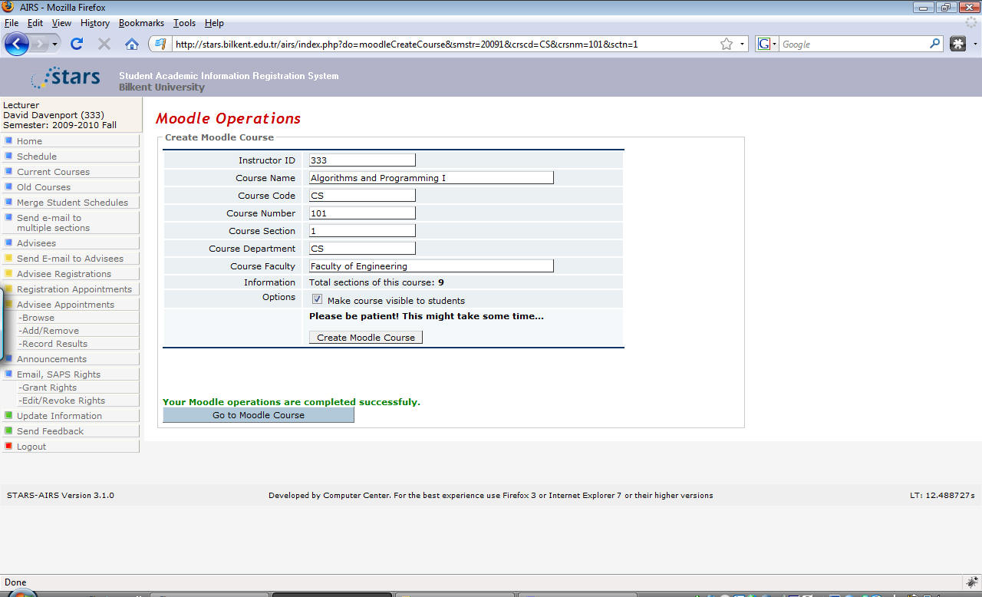Open Email, SAPS Rights
This screenshot has height=597, width=982.
point(71,374)
